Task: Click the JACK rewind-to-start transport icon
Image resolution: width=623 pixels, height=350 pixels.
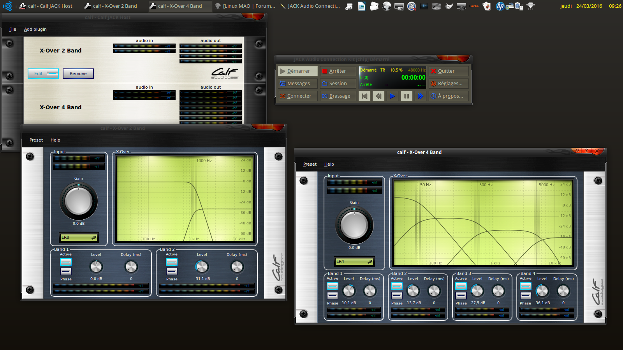Action: click(x=364, y=96)
